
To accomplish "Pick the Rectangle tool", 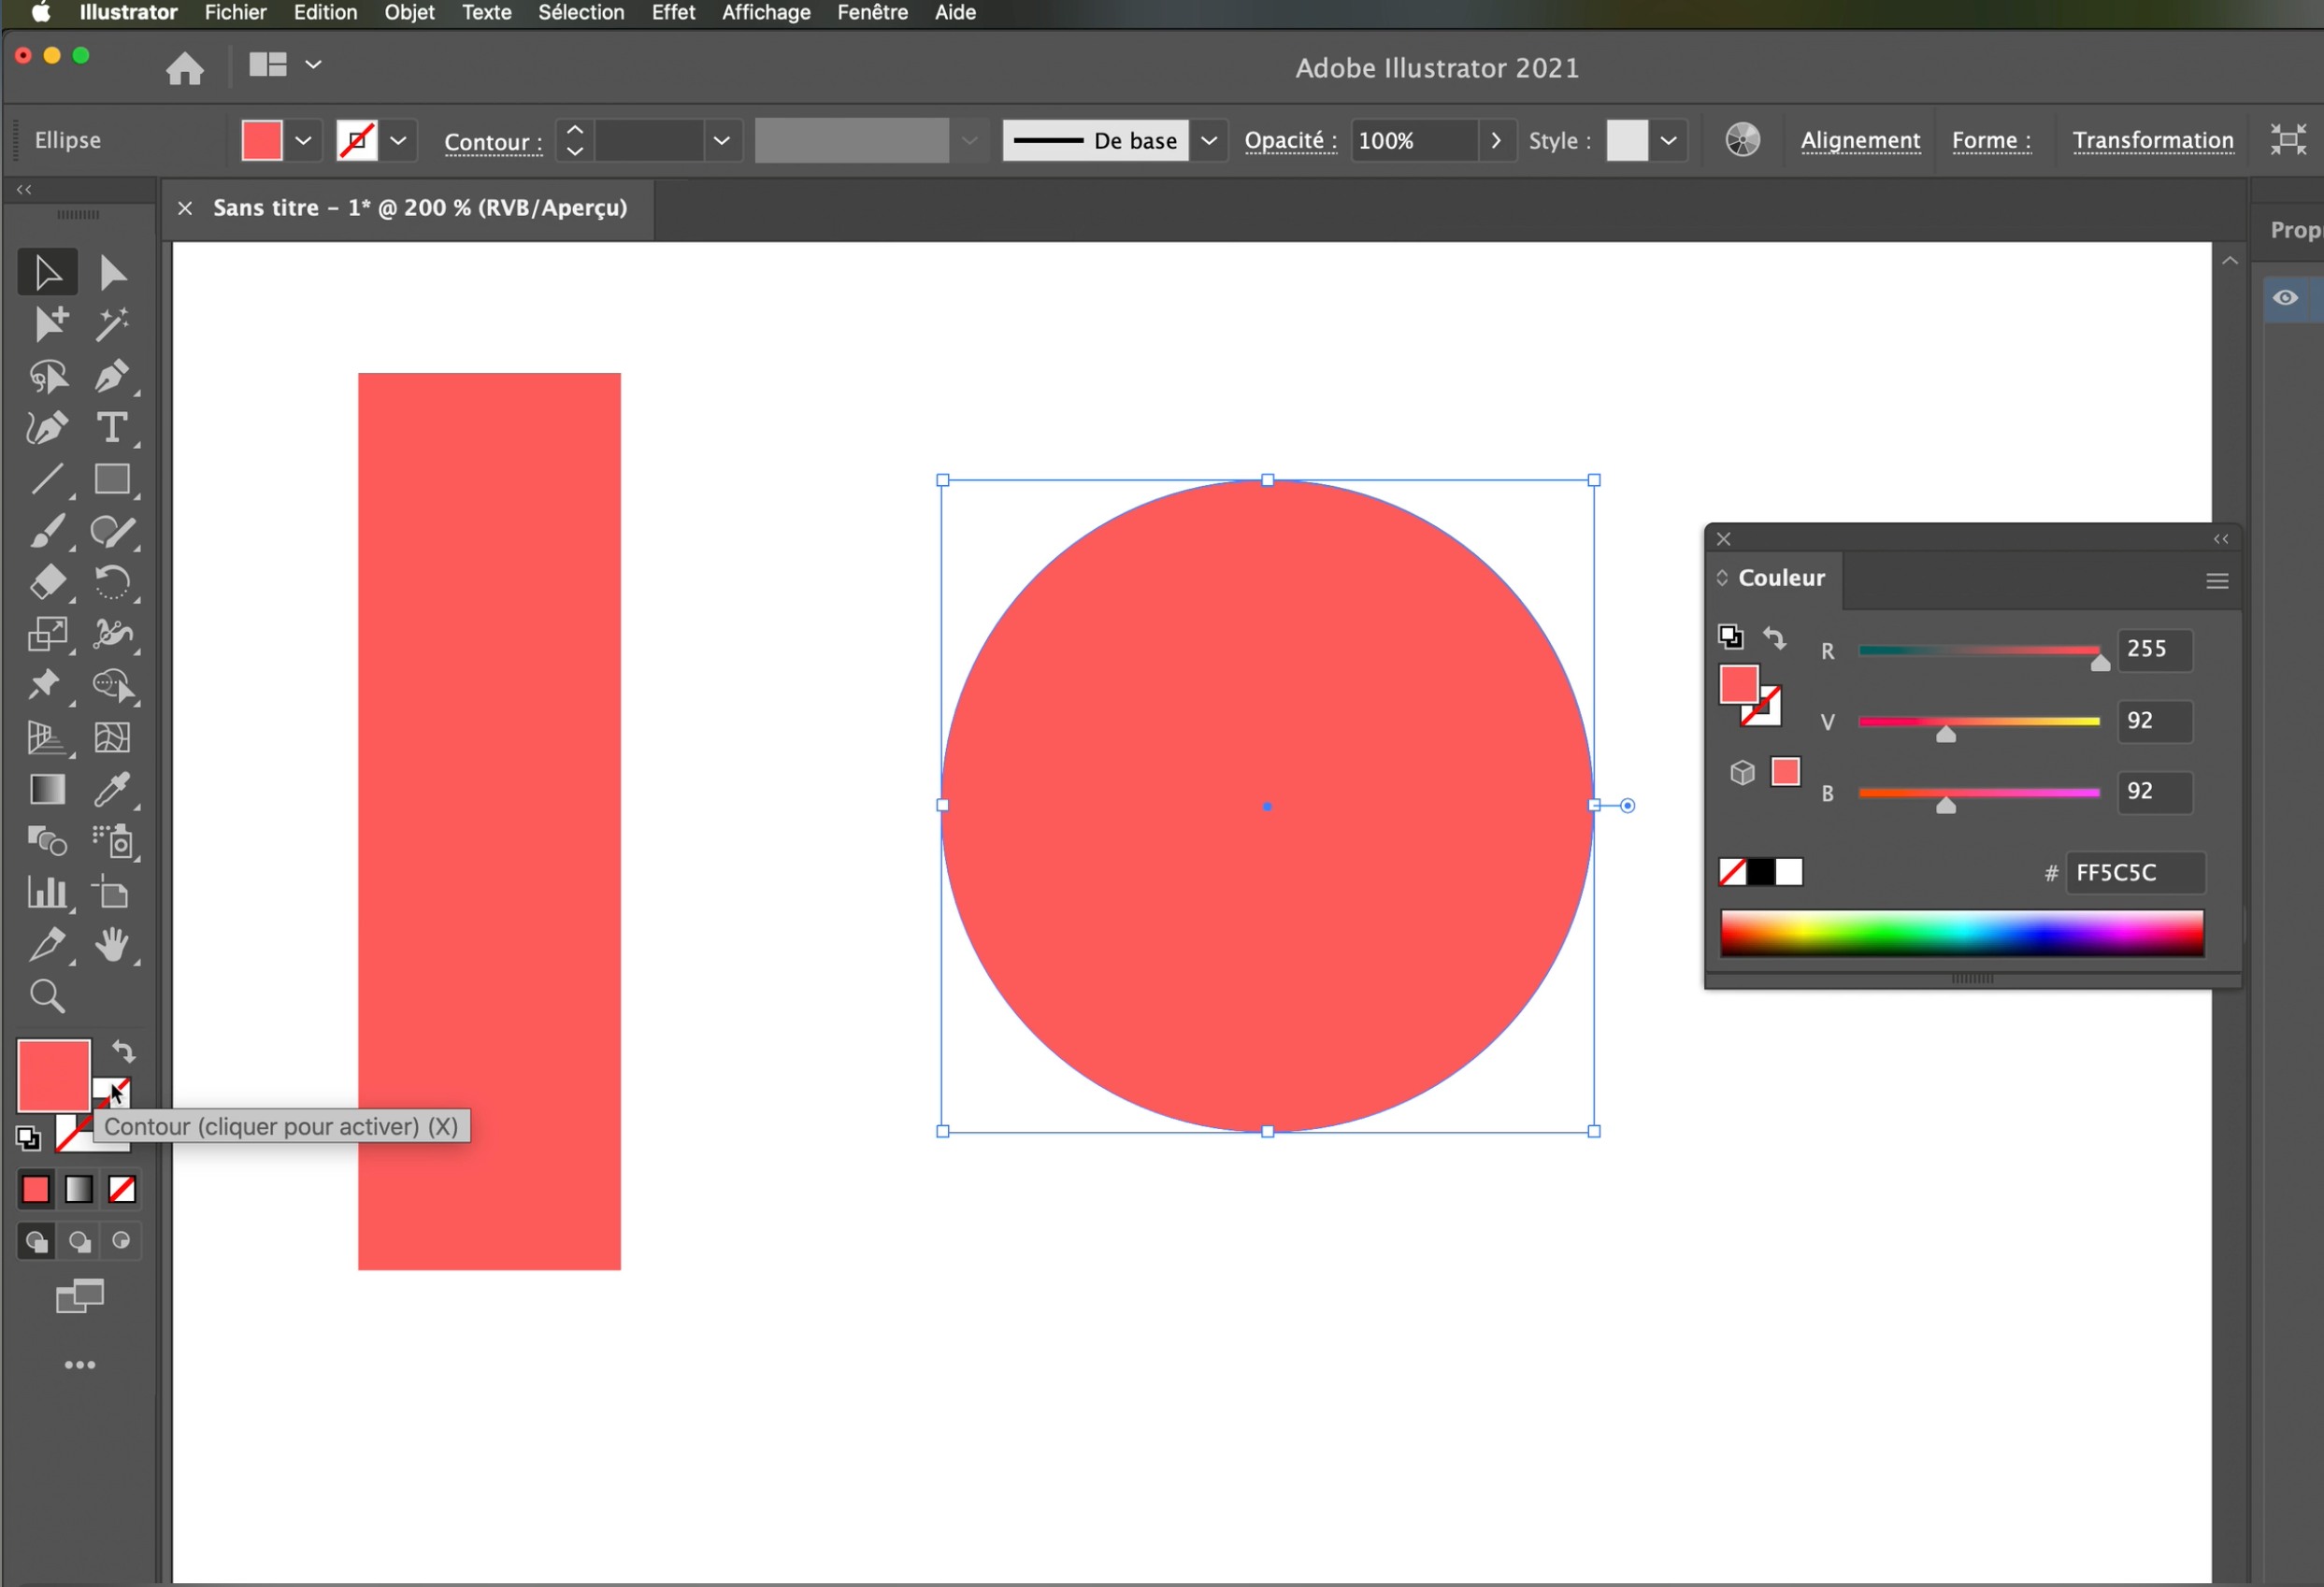I will [x=111, y=480].
